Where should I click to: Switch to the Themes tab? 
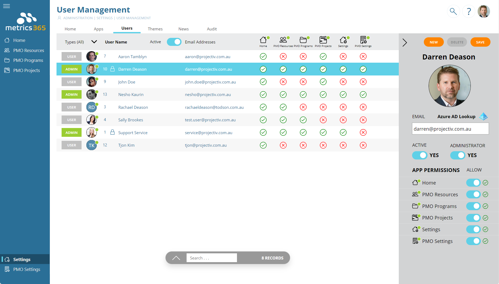coord(155,29)
